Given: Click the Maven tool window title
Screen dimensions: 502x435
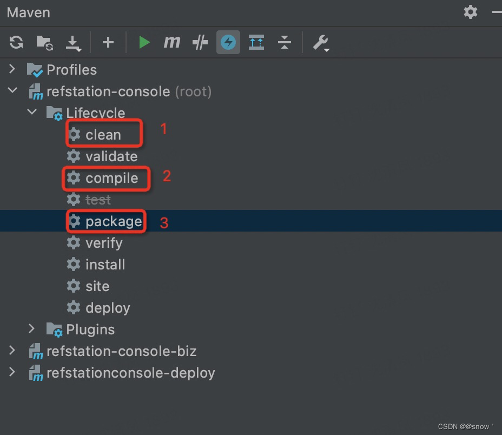Looking at the screenshot, I should [28, 12].
